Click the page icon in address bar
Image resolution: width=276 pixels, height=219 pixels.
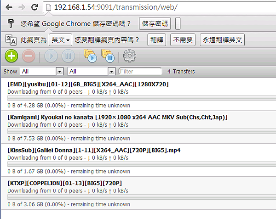tap(48, 7)
